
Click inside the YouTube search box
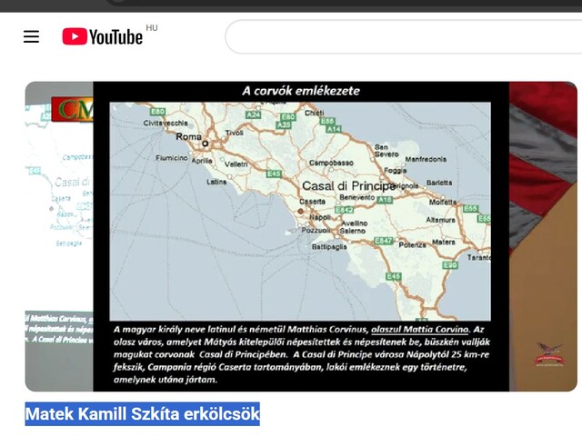point(400,37)
